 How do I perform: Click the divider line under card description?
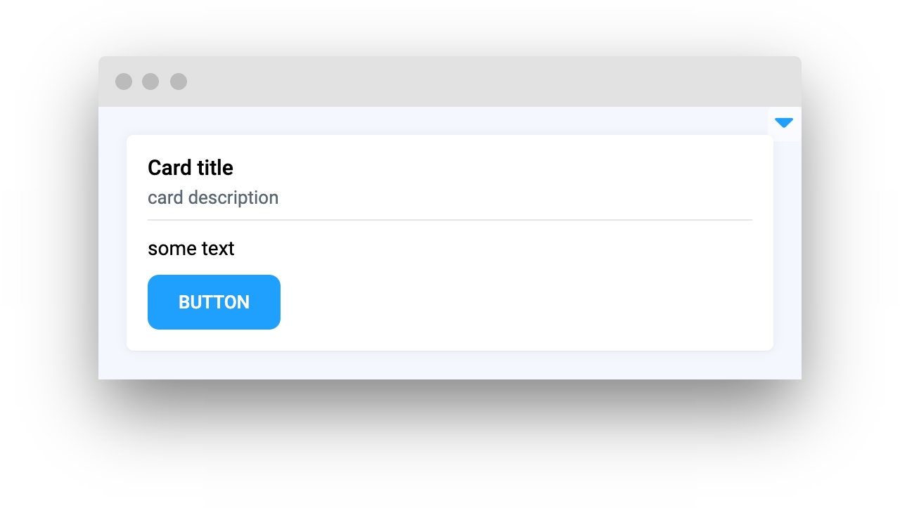tap(450, 220)
